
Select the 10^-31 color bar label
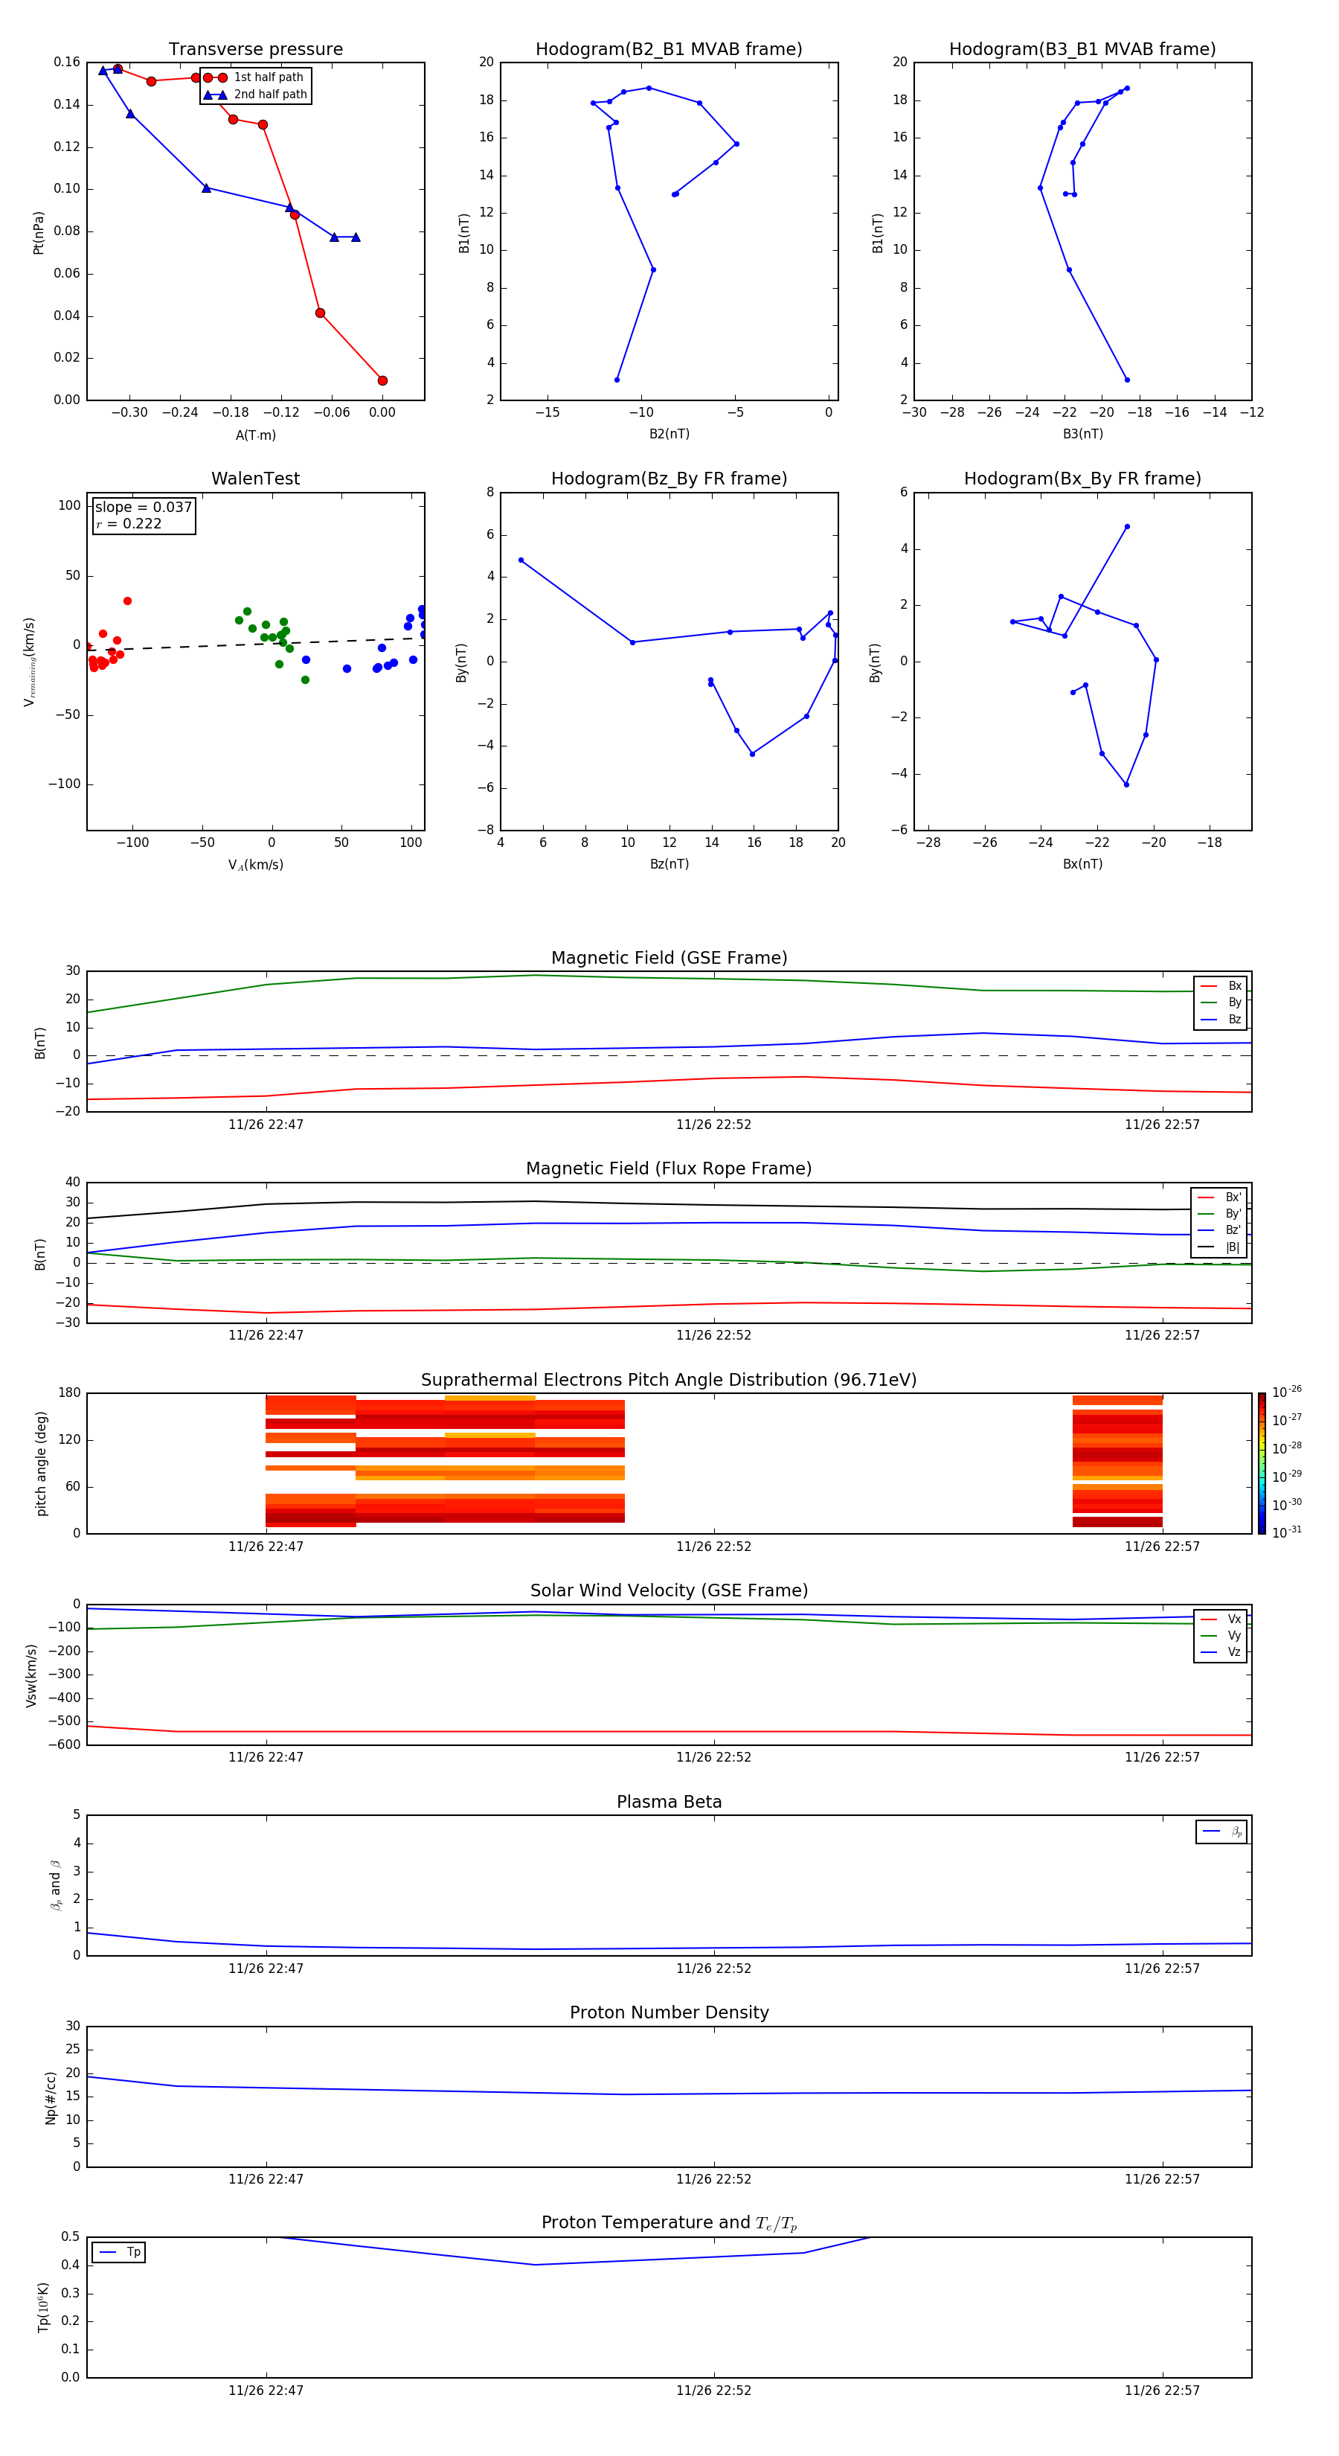pos(1287,1532)
